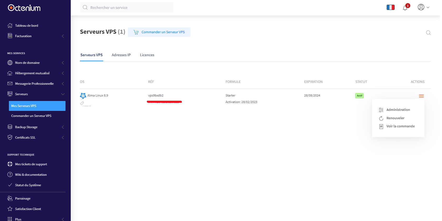Expand the Nom de domaine chevron
This screenshot has width=442, height=221.
click(x=63, y=63)
